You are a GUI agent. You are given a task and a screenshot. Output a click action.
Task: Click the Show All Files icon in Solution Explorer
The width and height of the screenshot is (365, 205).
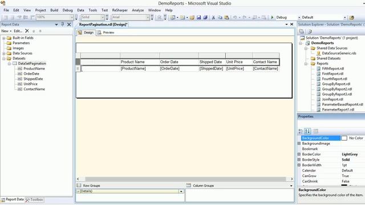(x=309, y=31)
